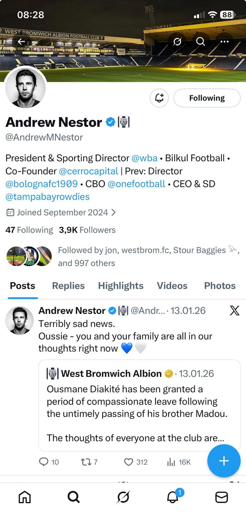Compose a new post with plus button

(x=224, y=461)
